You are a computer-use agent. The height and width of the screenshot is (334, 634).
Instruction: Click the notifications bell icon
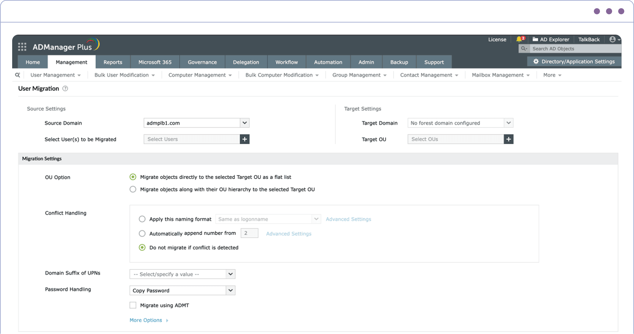coord(519,39)
